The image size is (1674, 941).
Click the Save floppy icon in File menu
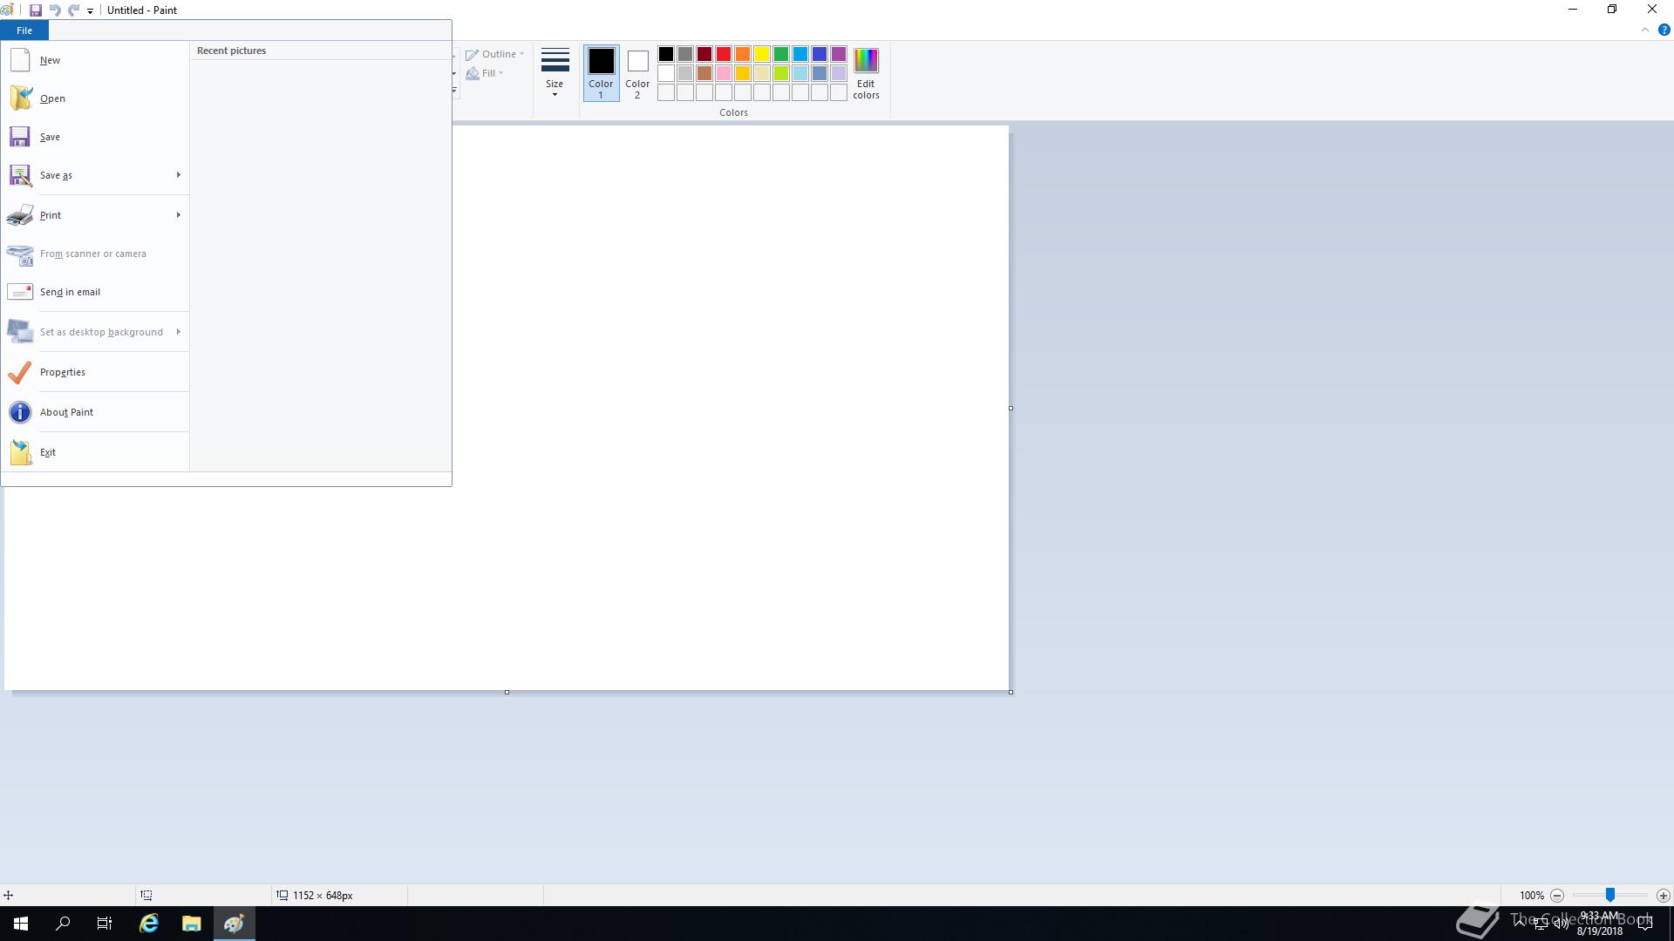[x=20, y=137]
